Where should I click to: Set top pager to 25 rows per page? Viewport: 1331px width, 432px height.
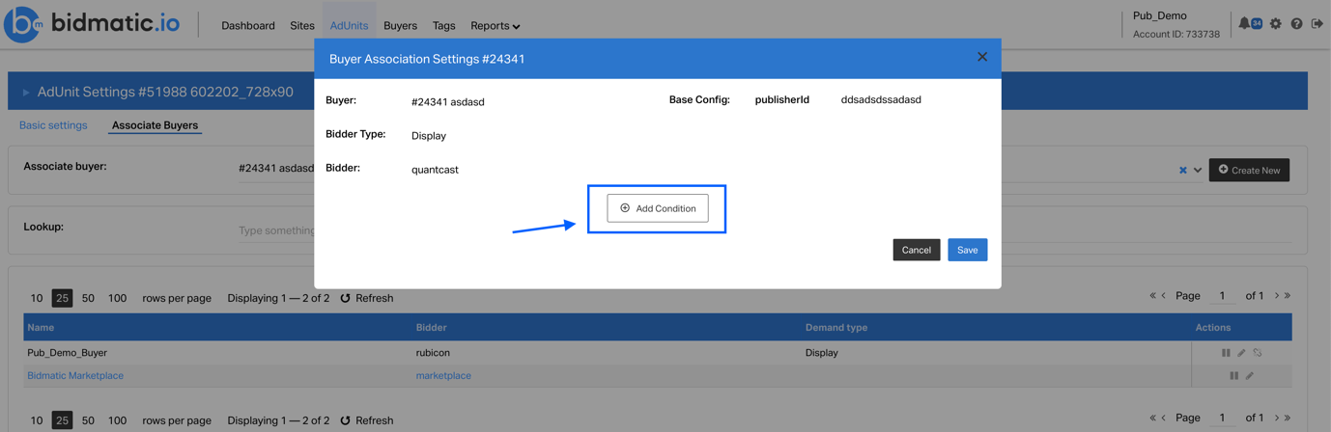pyautogui.click(x=62, y=298)
